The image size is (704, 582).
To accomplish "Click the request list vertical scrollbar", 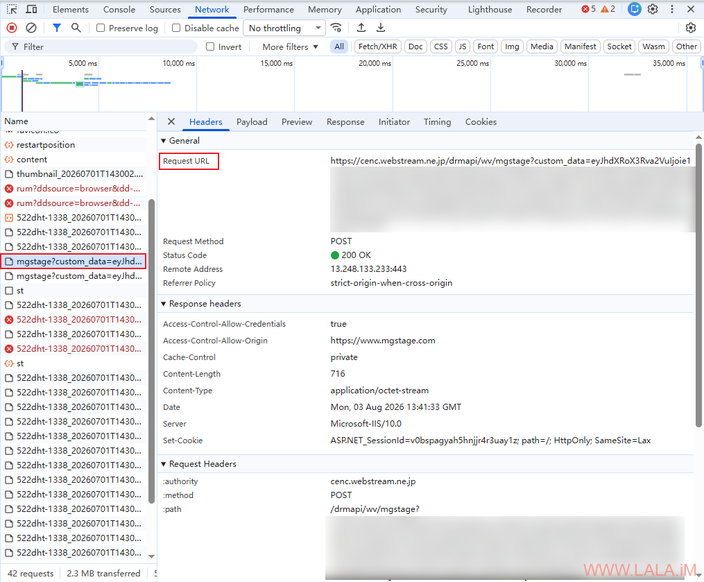I will pos(151,350).
